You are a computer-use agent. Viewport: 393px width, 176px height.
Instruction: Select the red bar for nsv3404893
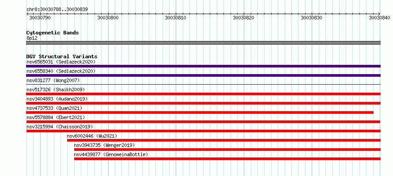(203, 103)
